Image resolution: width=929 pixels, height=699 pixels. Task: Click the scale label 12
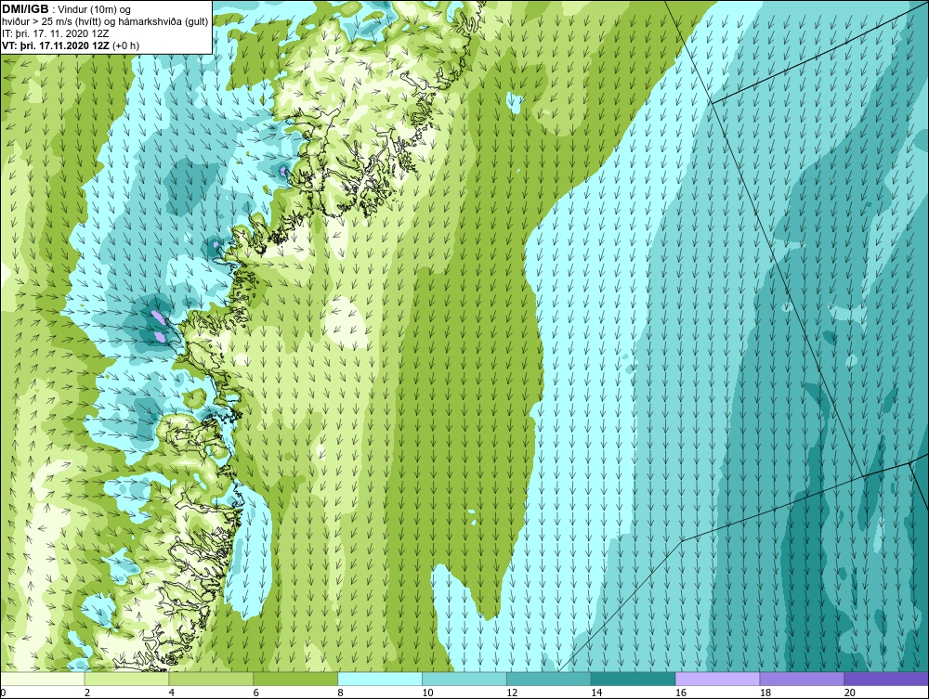pyautogui.click(x=512, y=693)
